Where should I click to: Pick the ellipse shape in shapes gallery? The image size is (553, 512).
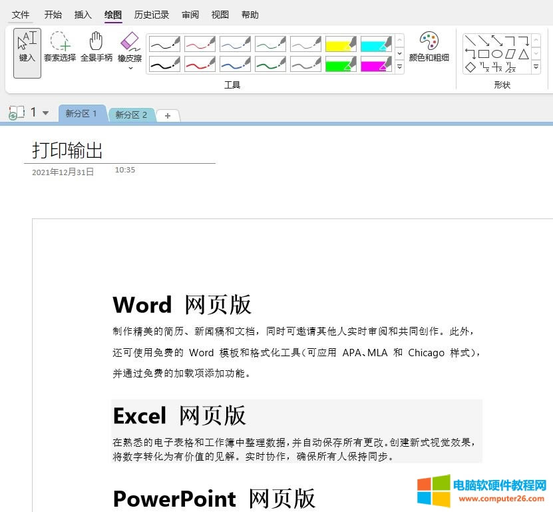496,54
